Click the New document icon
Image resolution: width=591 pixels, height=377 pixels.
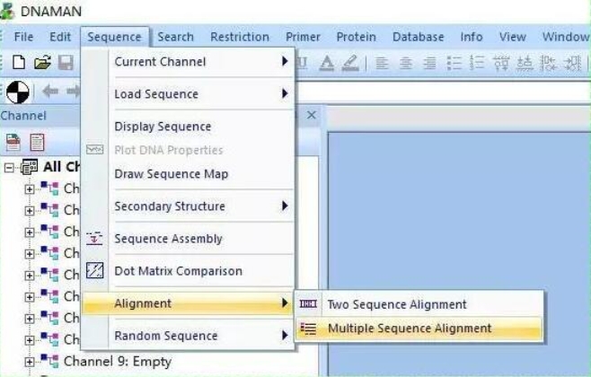(x=19, y=62)
